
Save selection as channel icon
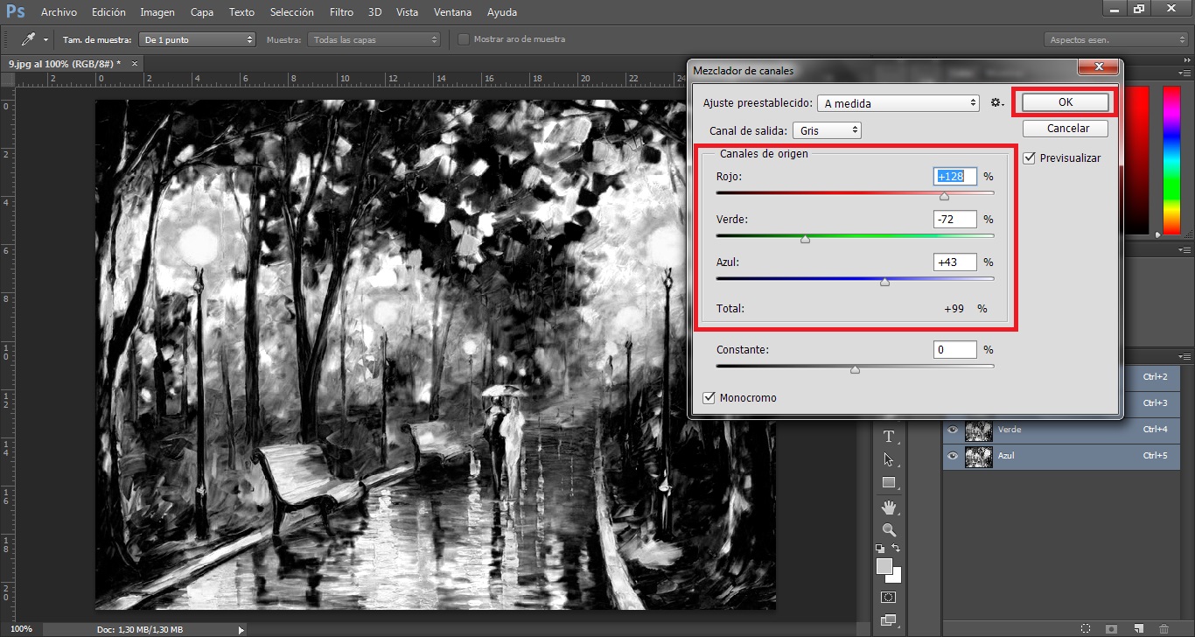pyautogui.click(x=1111, y=628)
